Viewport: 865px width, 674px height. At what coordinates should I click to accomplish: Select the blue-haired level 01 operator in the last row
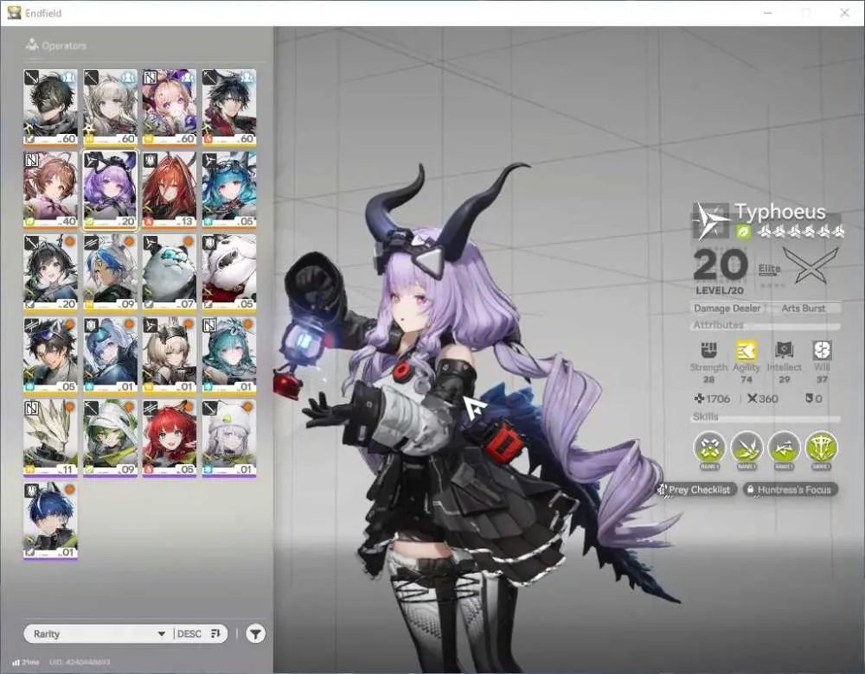click(x=51, y=521)
